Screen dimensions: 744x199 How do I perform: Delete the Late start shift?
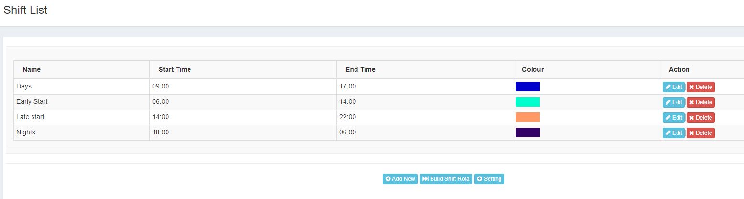pyautogui.click(x=700, y=118)
